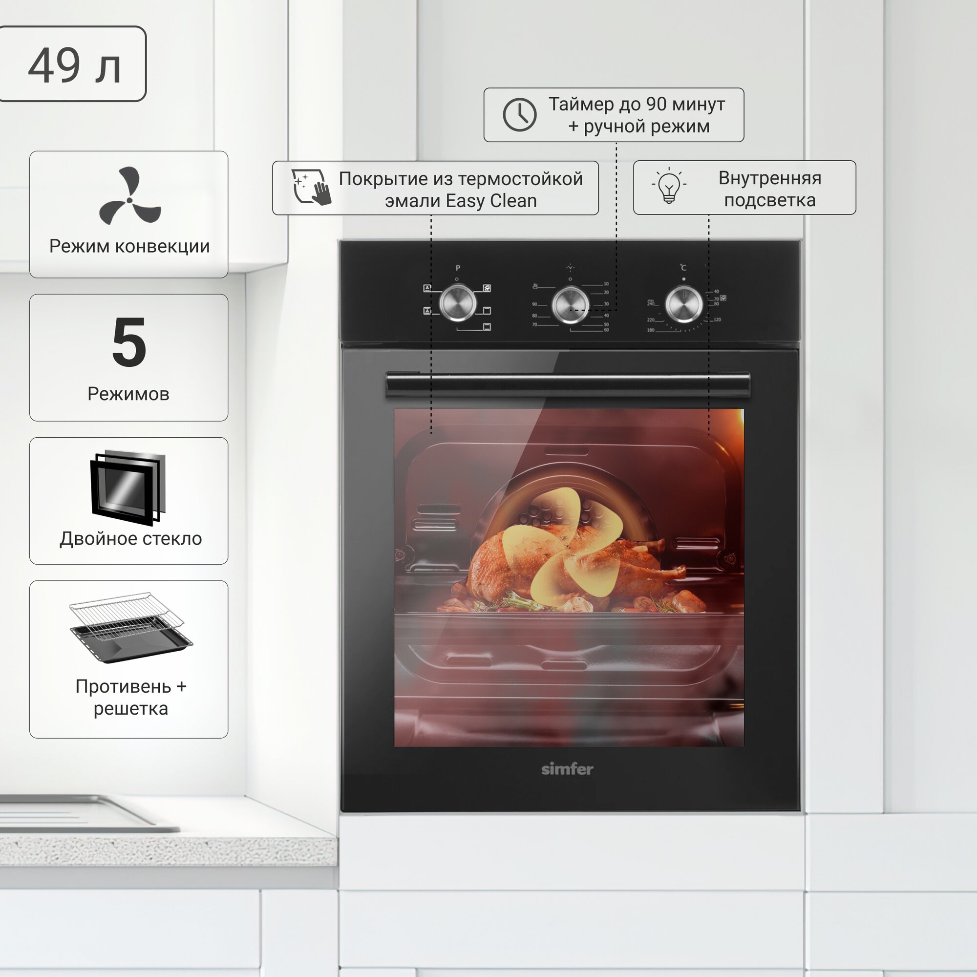Click the °C temperature knob
The image size is (977, 977).
(684, 304)
